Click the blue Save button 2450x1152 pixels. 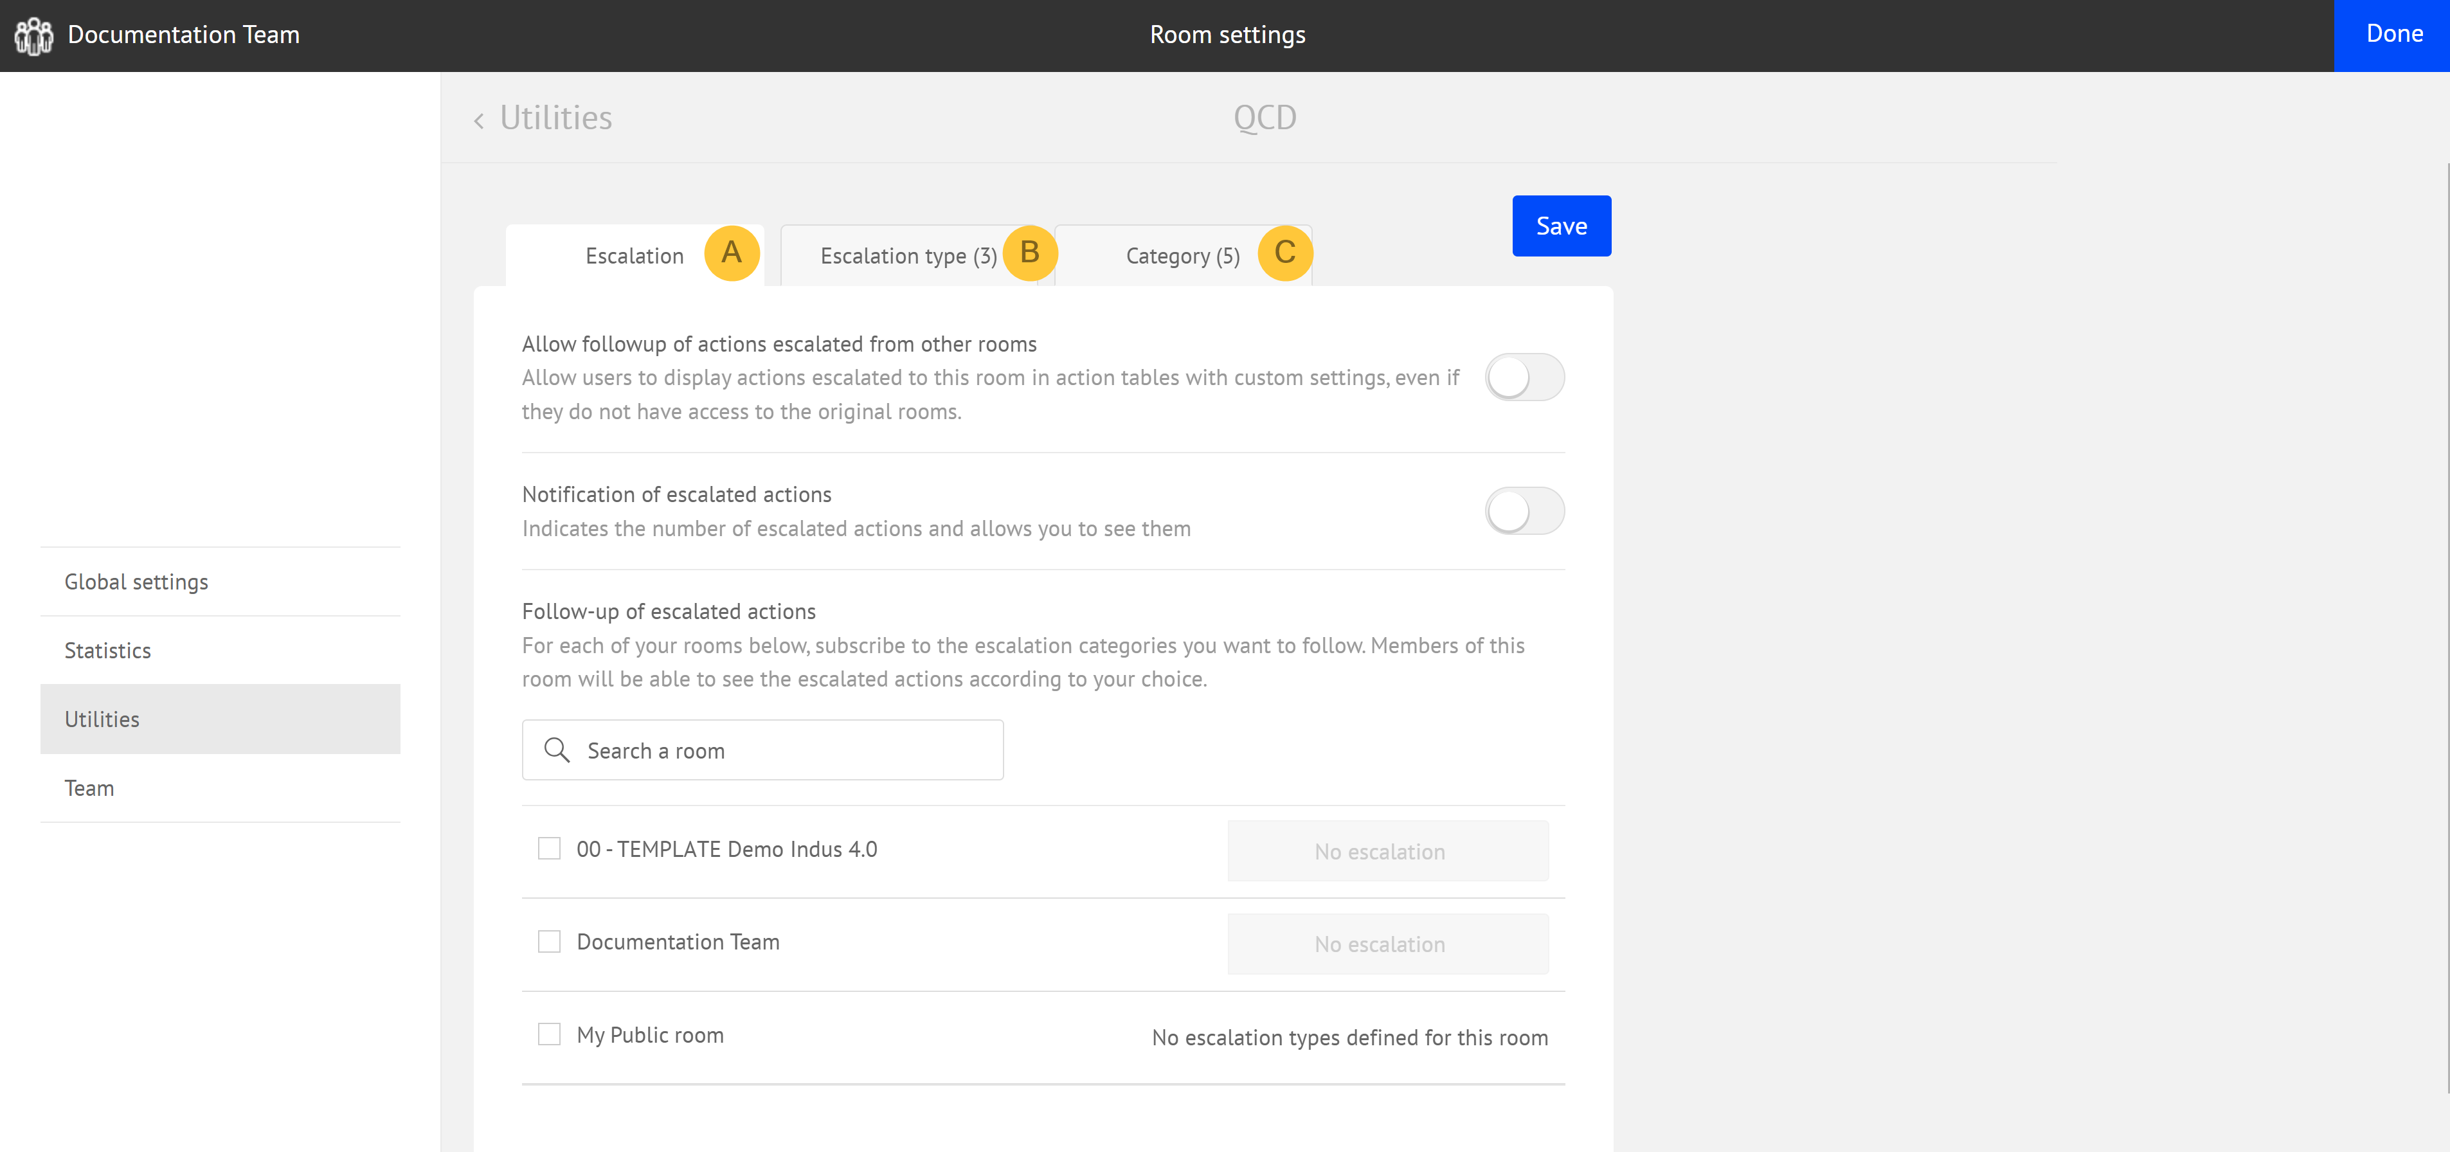click(1562, 226)
